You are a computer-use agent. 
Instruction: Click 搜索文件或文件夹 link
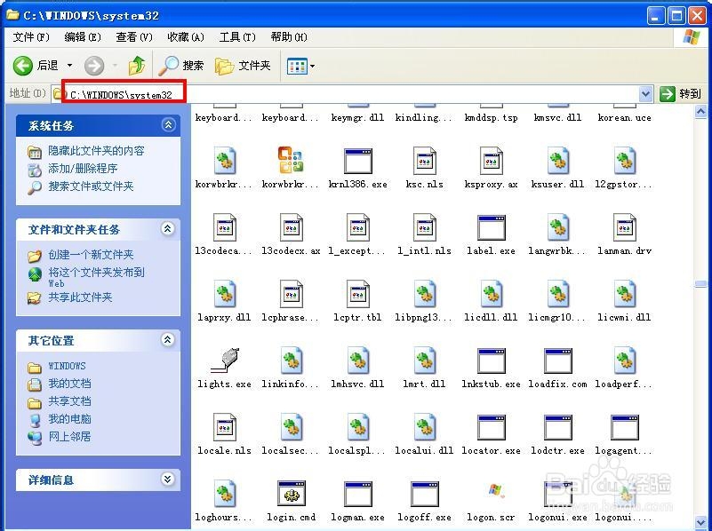pos(91,186)
